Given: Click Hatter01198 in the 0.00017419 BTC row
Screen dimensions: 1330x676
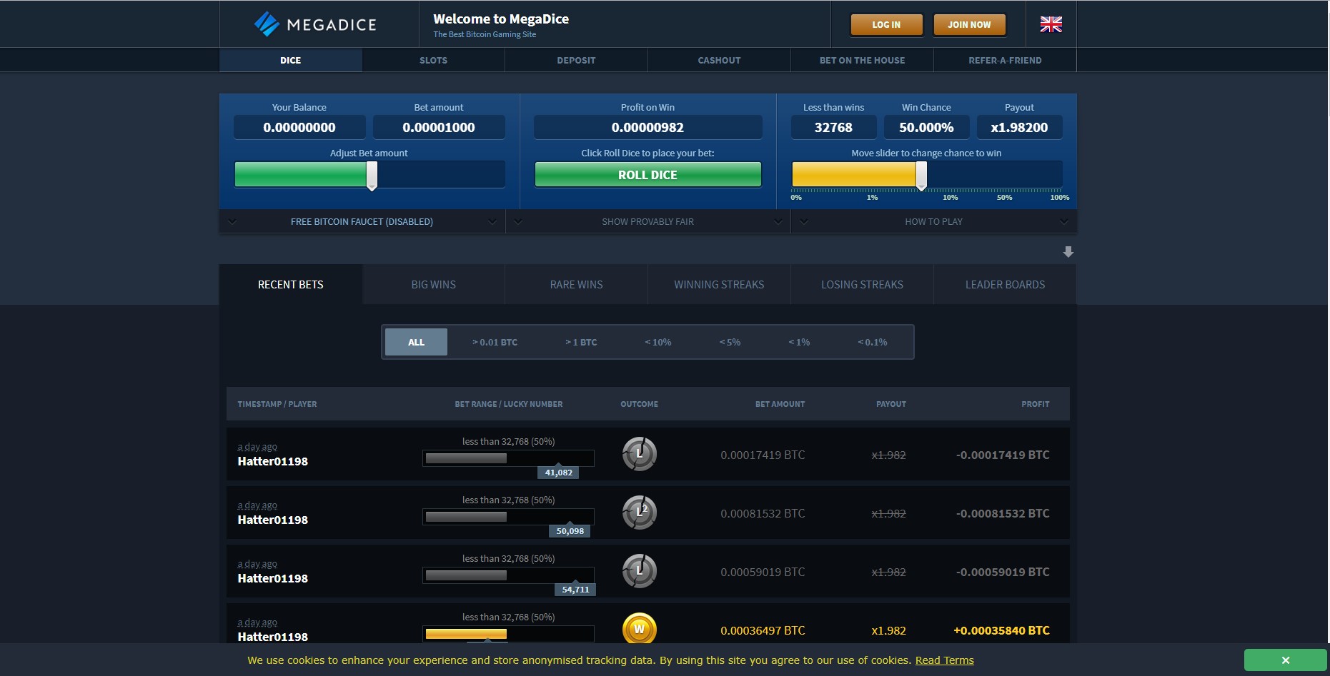Looking at the screenshot, I should coord(272,462).
